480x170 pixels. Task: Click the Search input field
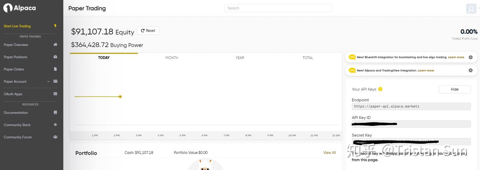[x=278, y=8]
